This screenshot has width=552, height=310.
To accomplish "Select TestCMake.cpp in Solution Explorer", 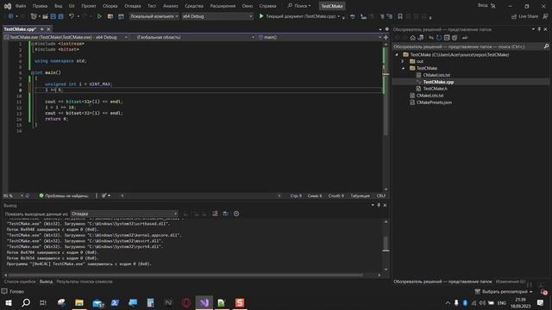I will tap(438, 82).
